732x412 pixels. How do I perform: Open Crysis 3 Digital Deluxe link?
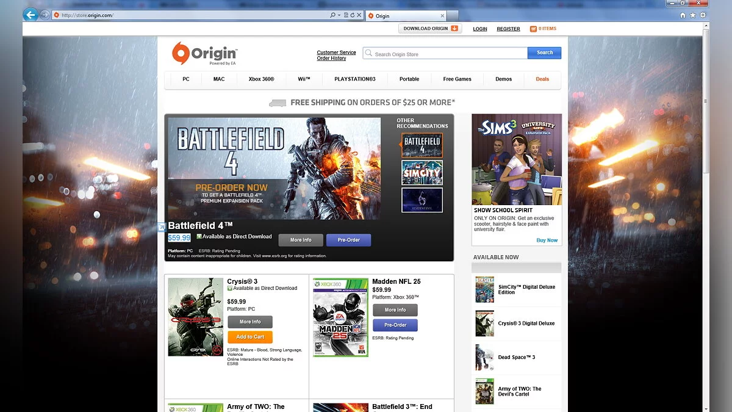pyautogui.click(x=526, y=323)
